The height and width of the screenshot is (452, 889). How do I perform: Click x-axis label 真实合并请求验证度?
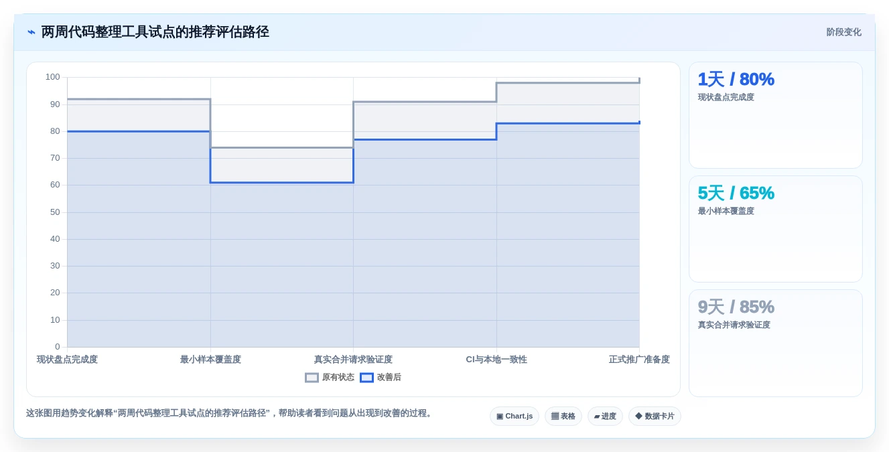pos(353,360)
